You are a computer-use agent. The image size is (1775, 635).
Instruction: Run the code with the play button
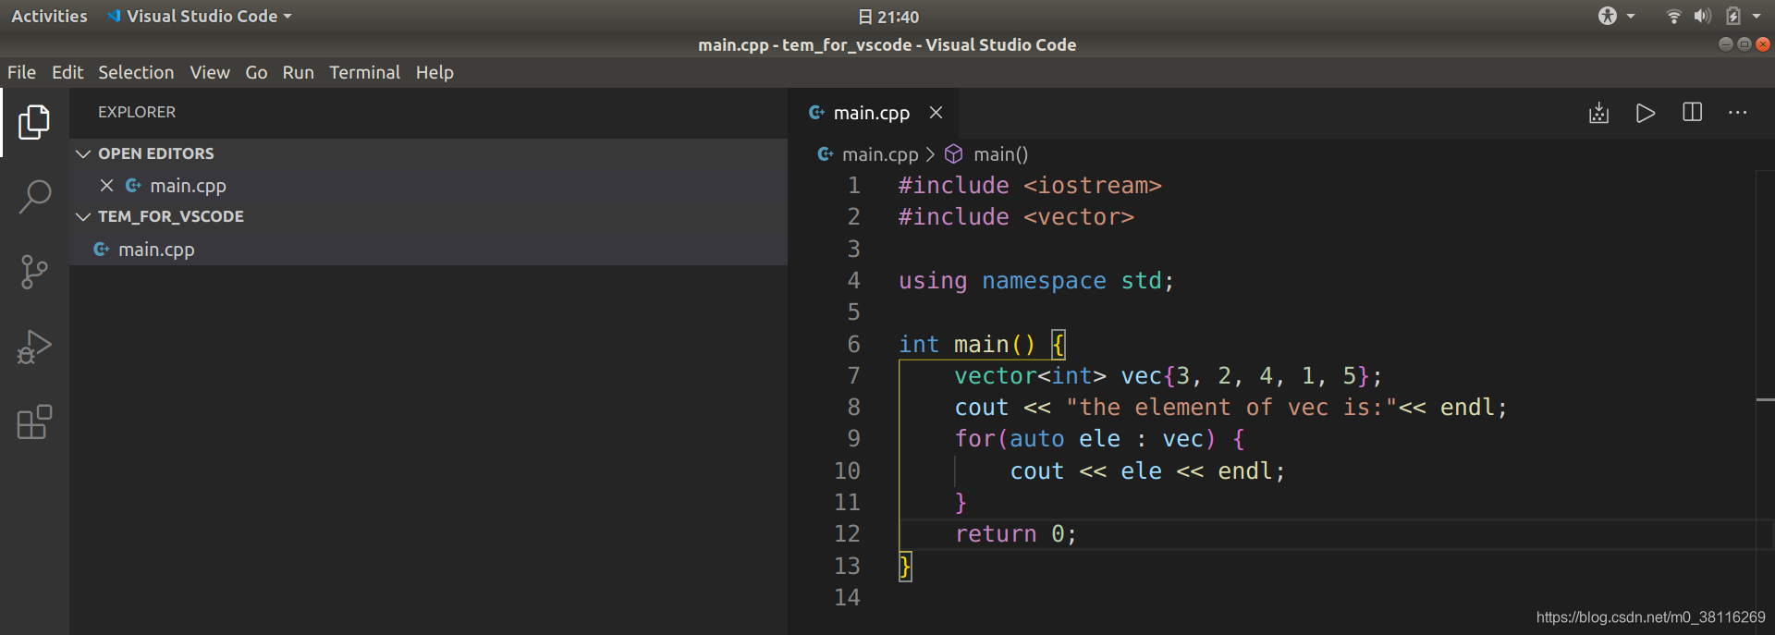(x=1645, y=113)
